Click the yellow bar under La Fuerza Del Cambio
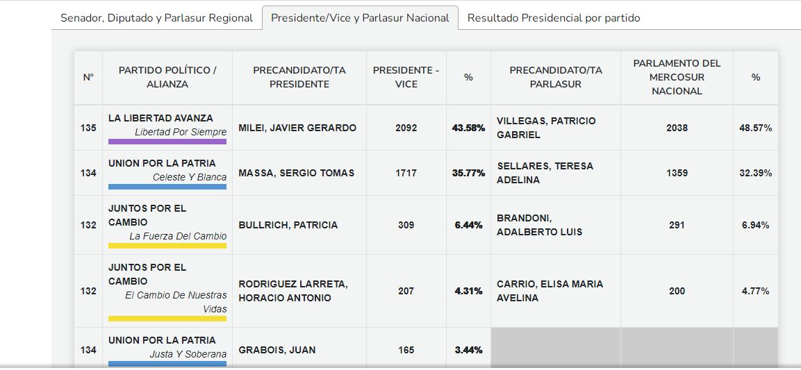The image size is (801, 370). (x=167, y=246)
